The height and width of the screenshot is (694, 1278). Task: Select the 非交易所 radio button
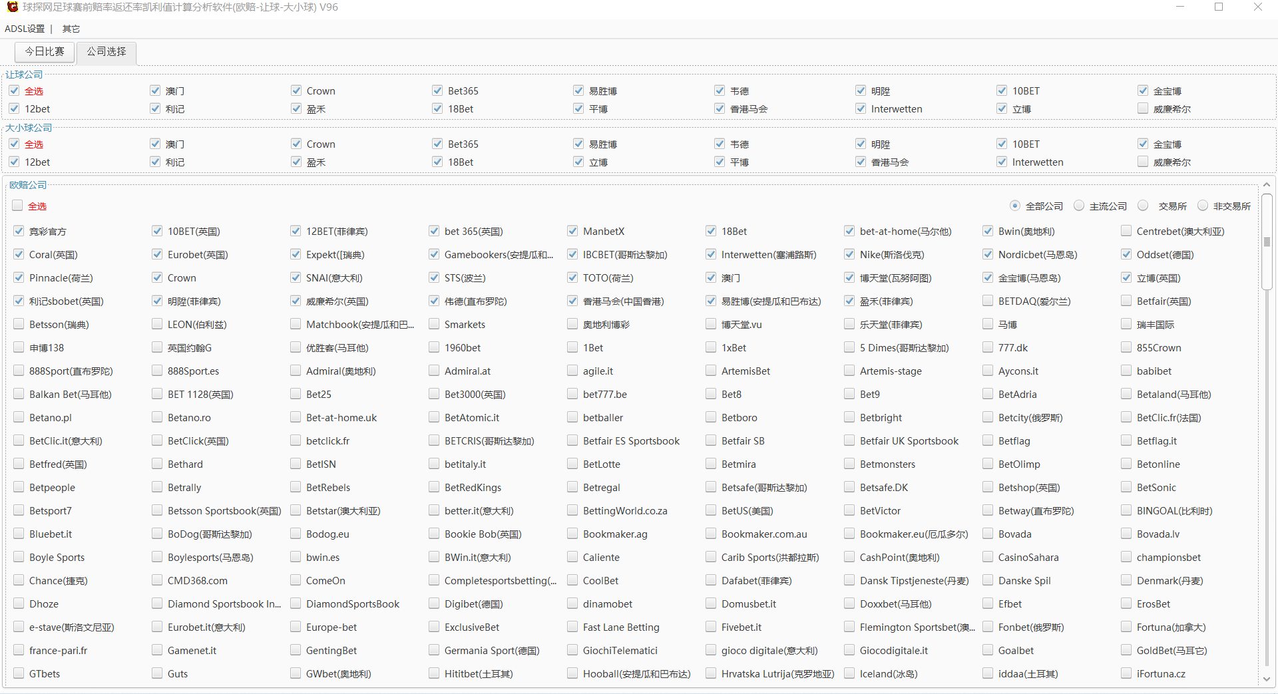1203,206
